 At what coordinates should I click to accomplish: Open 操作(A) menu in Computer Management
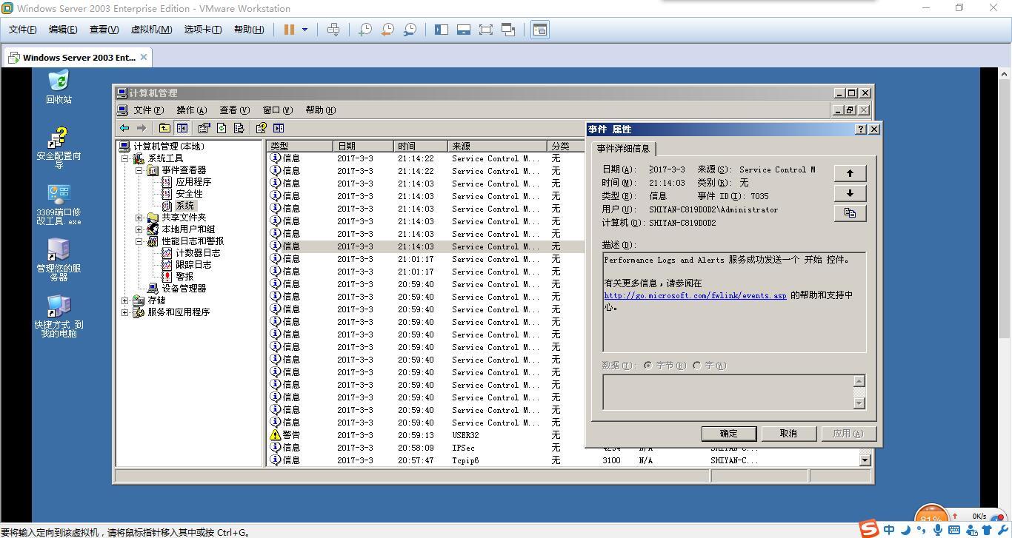191,110
